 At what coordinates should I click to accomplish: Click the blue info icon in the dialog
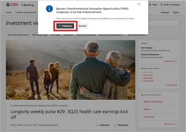click(x=49, y=9)
